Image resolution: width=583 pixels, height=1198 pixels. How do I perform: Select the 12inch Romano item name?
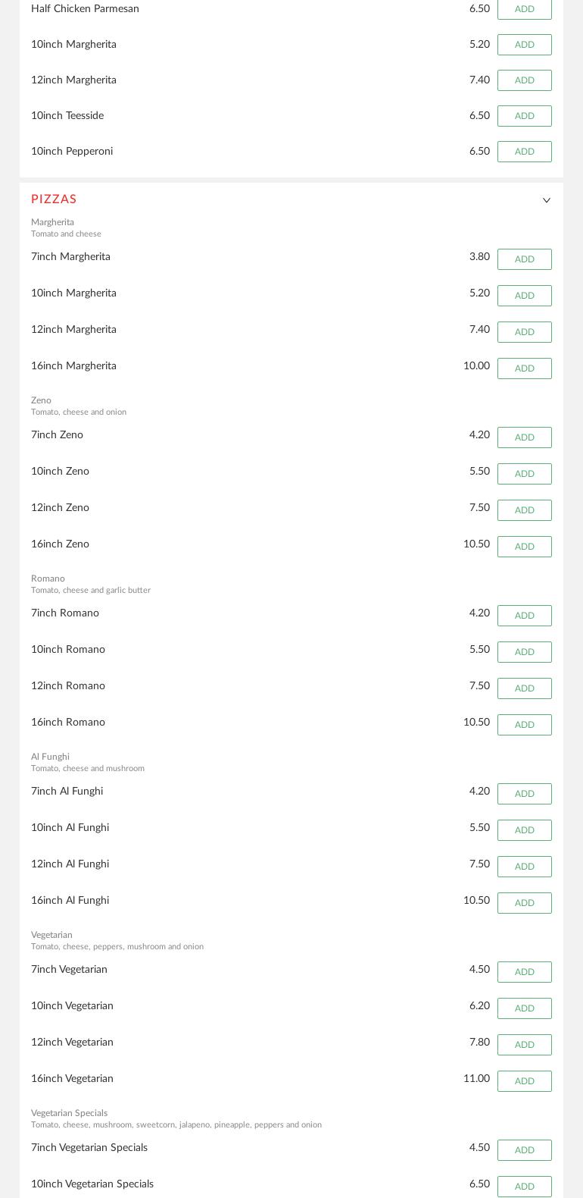pyautogui.click(x=68, y=686)
